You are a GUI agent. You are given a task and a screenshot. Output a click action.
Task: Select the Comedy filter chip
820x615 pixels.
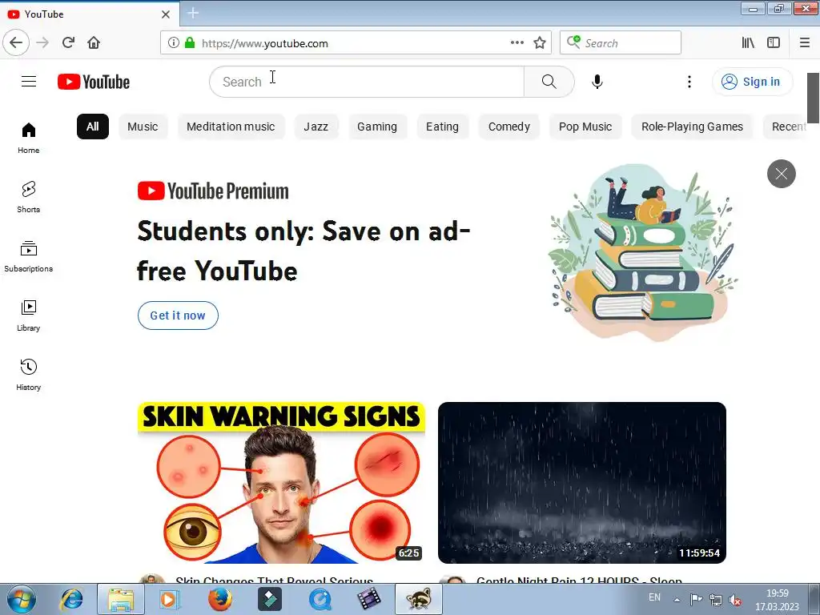[x=508, y=127]
